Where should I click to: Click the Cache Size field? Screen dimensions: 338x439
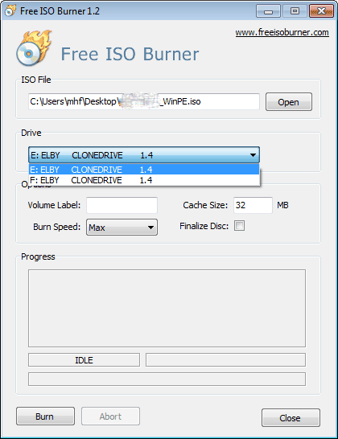(x=253, y=205)
